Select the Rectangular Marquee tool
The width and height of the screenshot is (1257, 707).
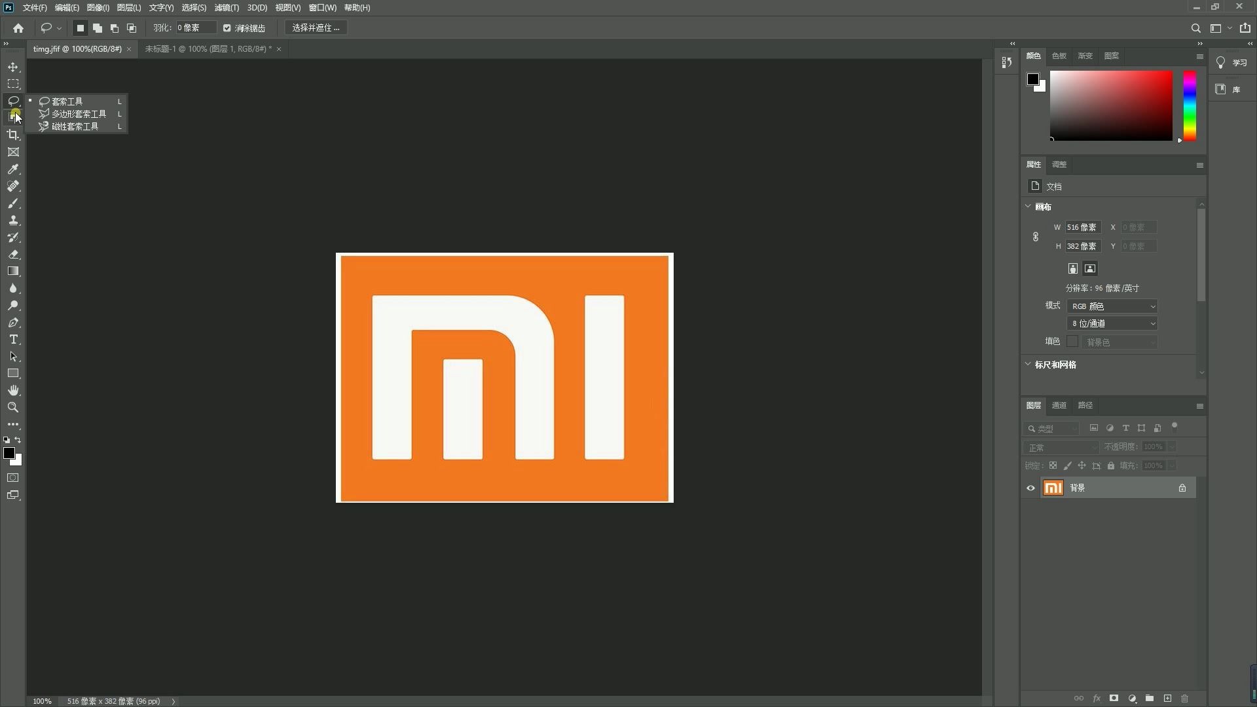pyautogui.click(x=13, y=84)
